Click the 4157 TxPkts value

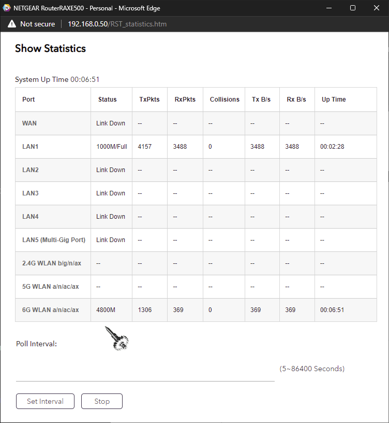point(145,147)
